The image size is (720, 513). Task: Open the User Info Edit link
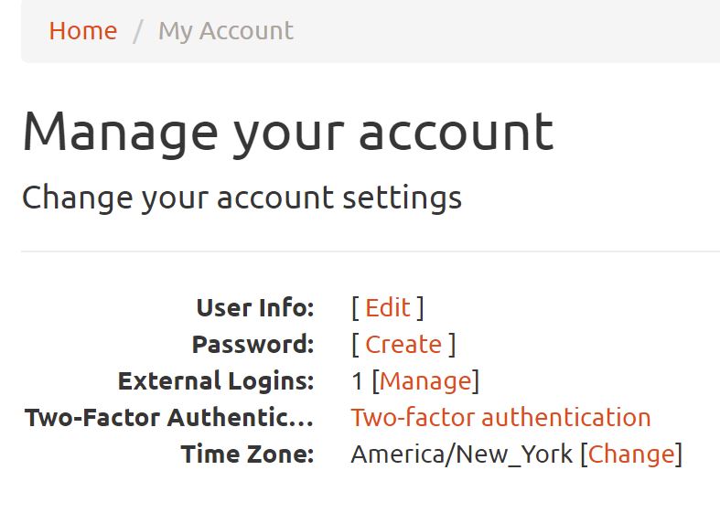388,308
